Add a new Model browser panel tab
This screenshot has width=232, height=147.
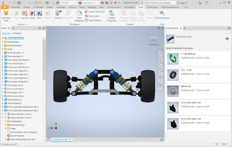click(x=13, y=28)
